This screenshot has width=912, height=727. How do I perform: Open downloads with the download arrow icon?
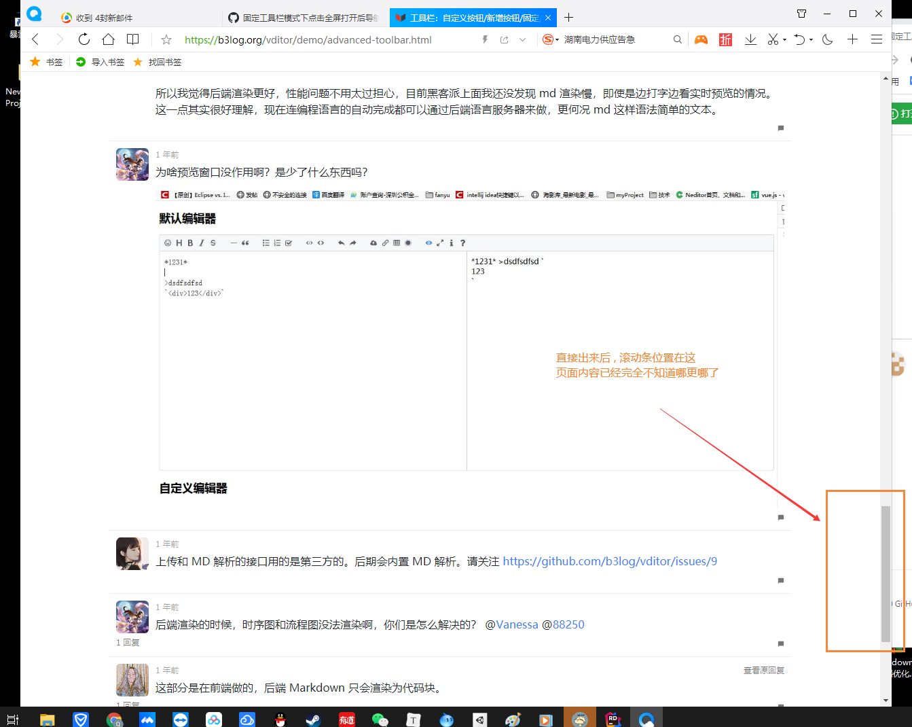coord(751,39)
